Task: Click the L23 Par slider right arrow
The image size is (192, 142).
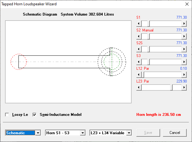Action: point(184,88)
